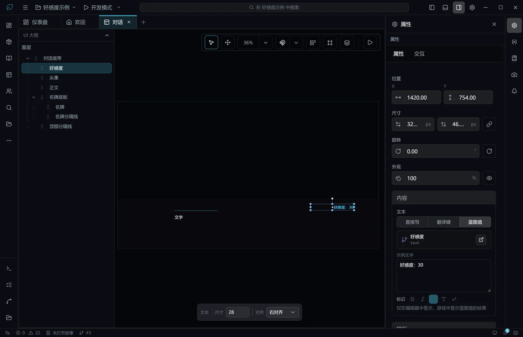Open variables icon on right rail

click(x=514, y=42)
